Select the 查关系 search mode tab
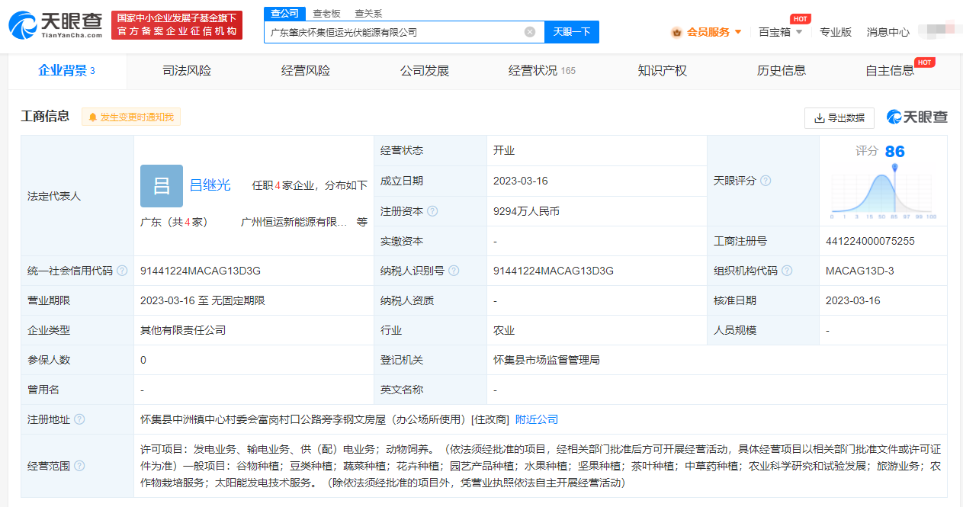 (368, 13)
